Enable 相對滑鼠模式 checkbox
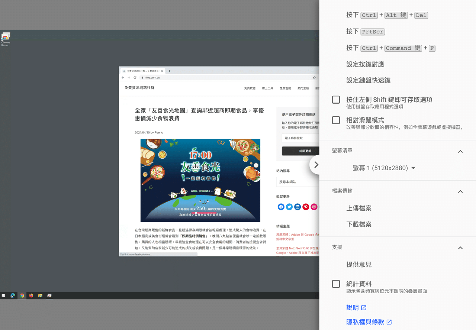The width and height of the screenshot is (476, 330). coord(336,120)
